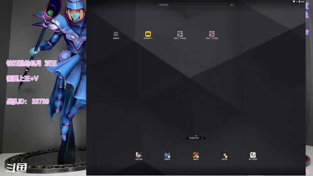Click the home screen page indicator dot
This screenshot has width=313, height=176.
pyautogui.click(x=196, y=136)
